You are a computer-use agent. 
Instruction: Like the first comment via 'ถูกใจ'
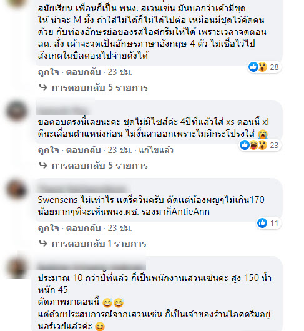click(48, 72)
